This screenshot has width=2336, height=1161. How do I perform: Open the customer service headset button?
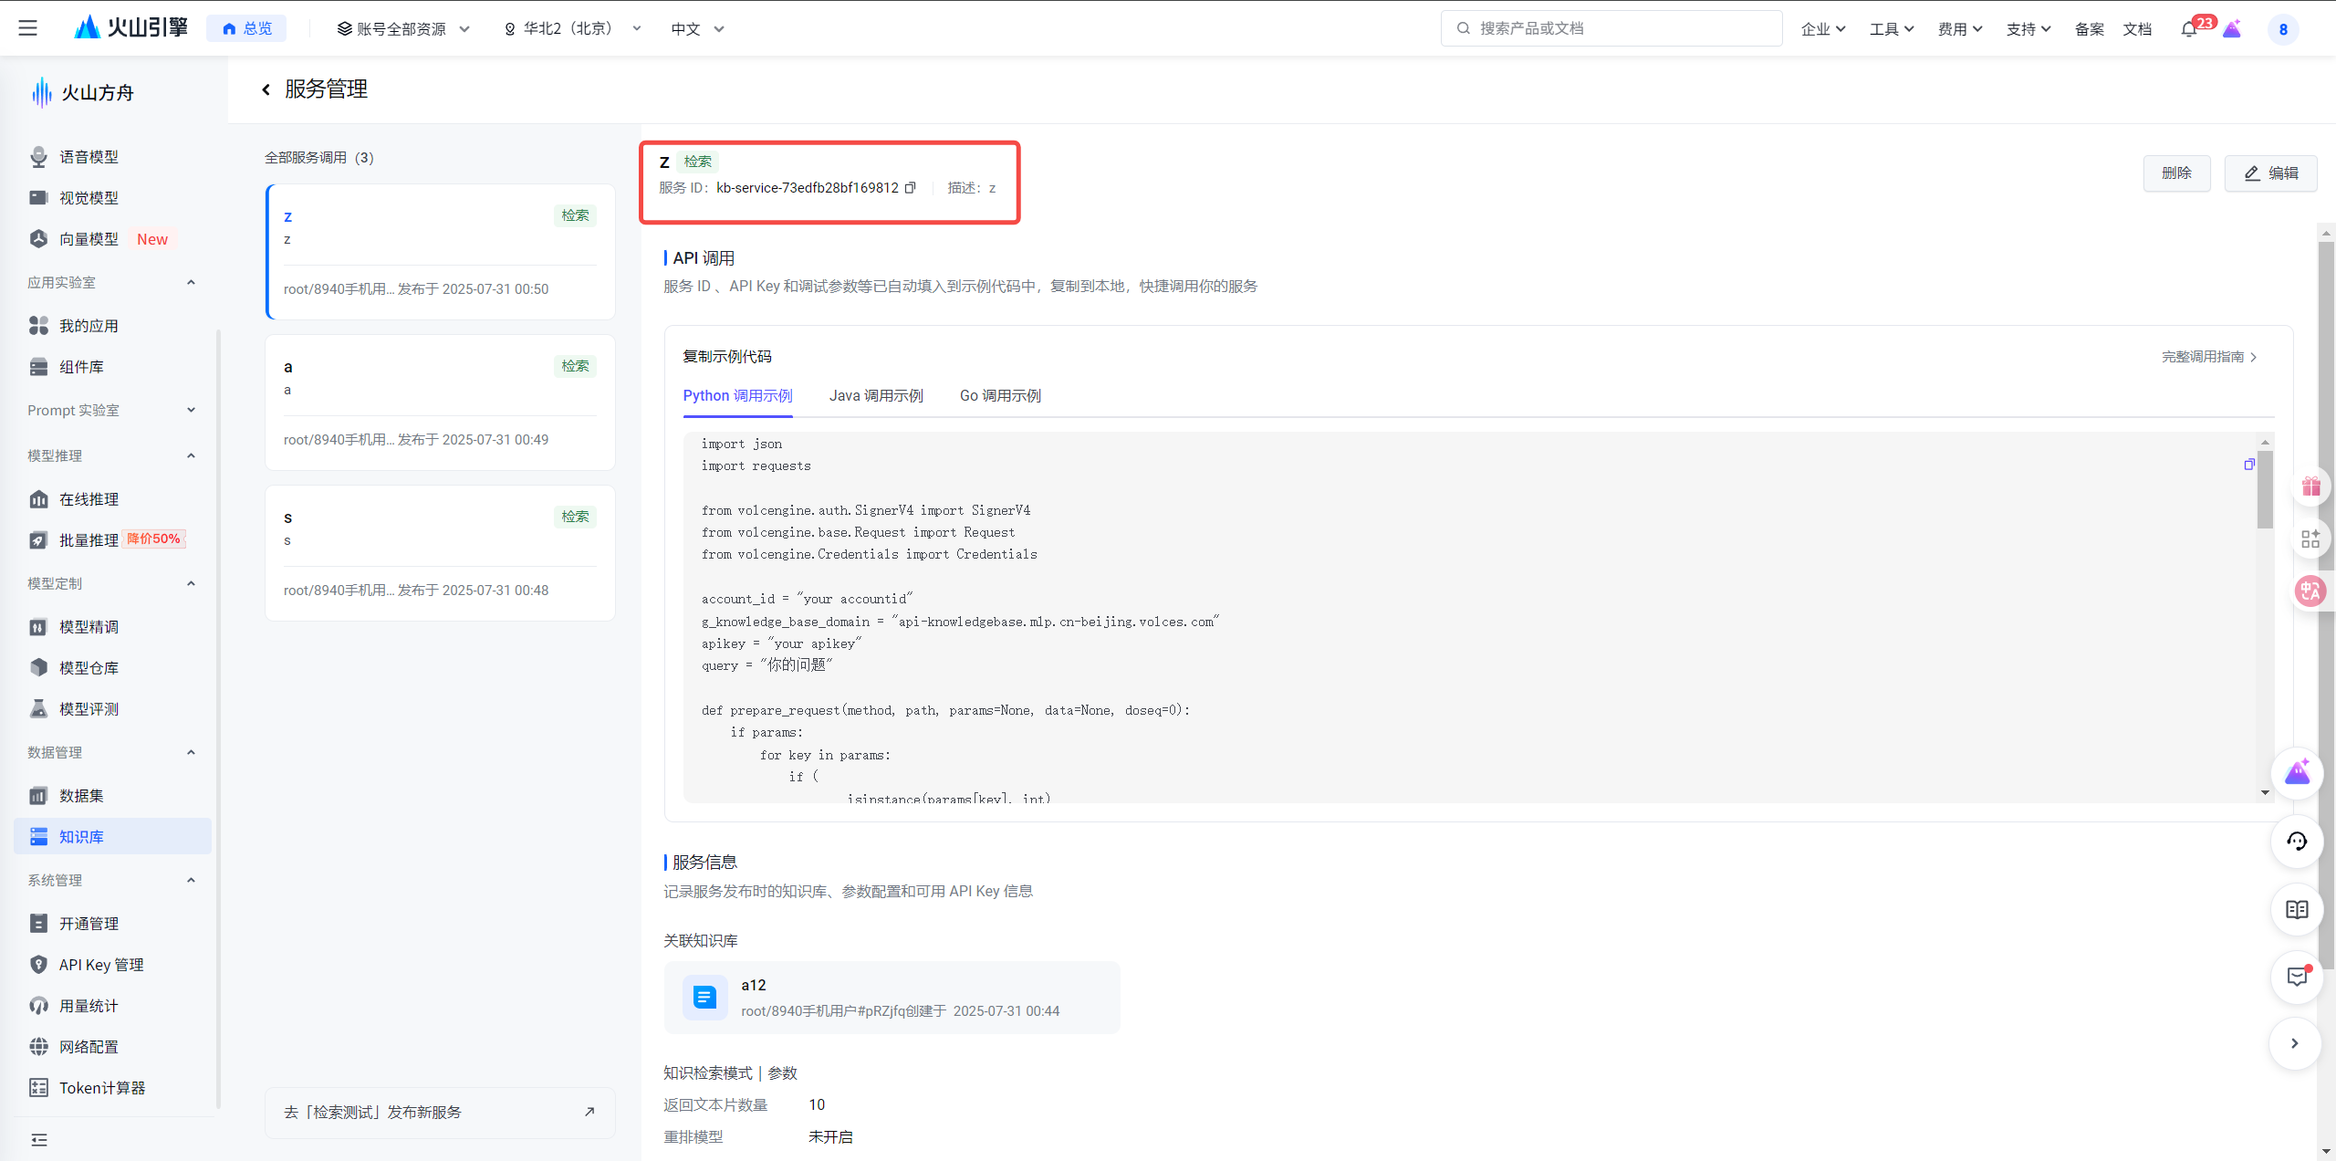(2297, 842)
